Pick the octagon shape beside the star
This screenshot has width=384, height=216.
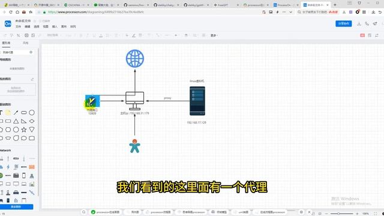[16, 130]
